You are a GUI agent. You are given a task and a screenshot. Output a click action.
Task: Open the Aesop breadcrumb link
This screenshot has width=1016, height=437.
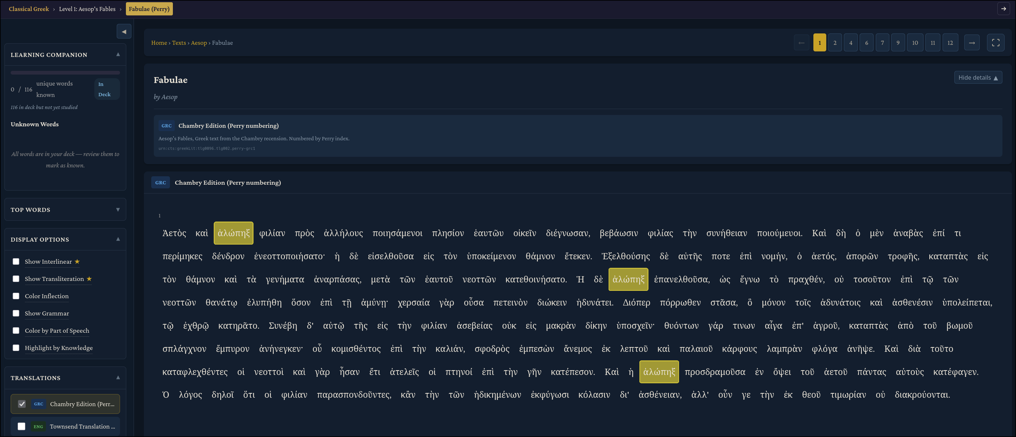point(199,43)
